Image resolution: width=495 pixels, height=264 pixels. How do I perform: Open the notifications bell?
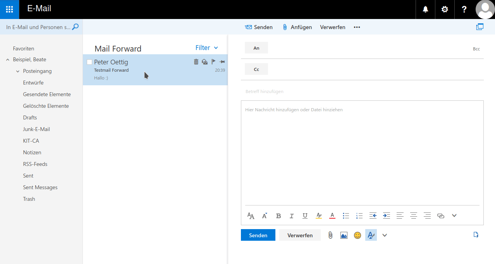pyautogui.click(x=425, y=9)
